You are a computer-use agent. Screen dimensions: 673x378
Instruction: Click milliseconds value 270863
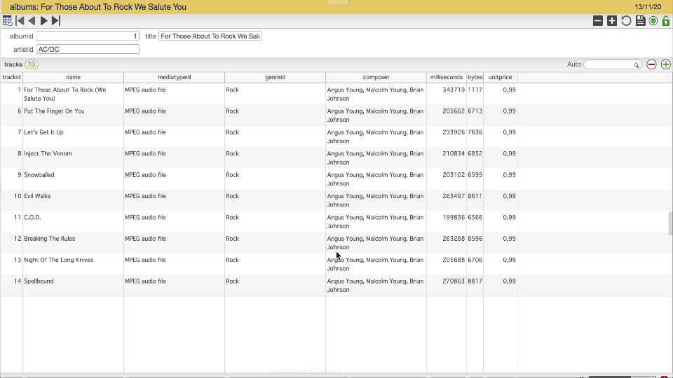[454, 281]
